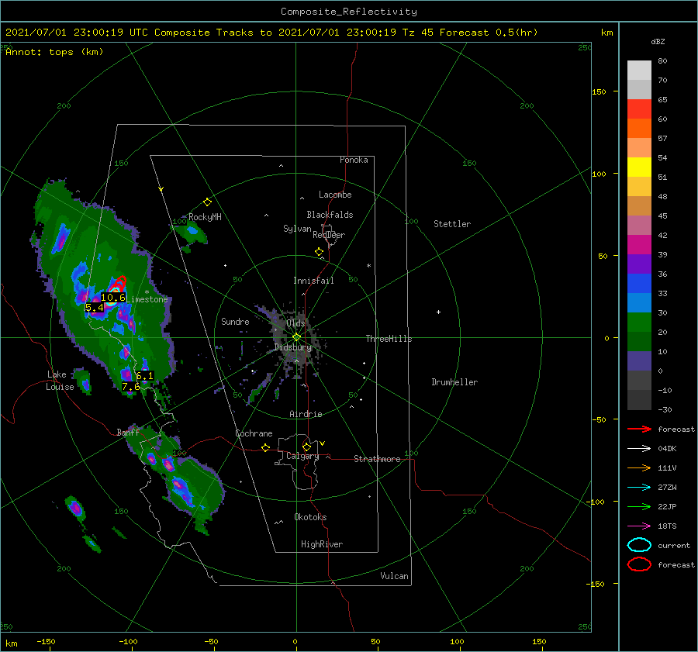Pick the cyan 27ZW arrow icon

639,488
